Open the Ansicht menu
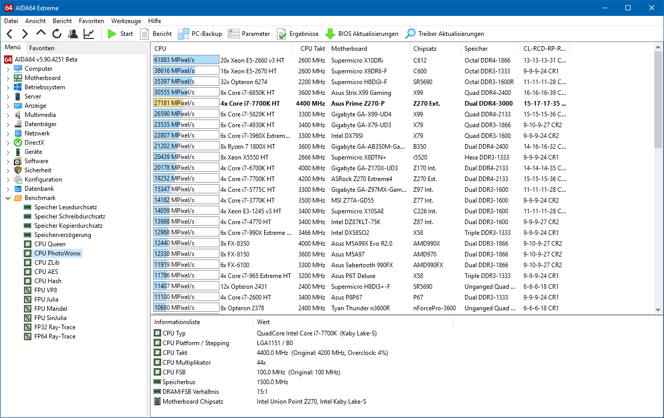This screenshot has width=664, height=418. [x=35, y=21]
